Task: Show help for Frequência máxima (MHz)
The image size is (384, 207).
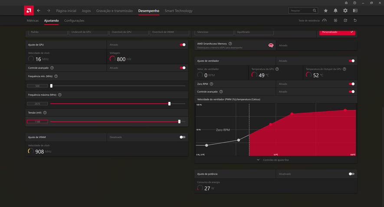Action: point(60,95)
